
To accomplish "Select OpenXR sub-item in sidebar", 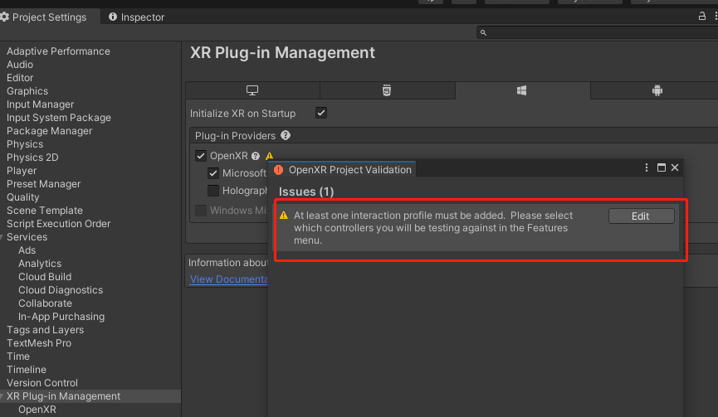I will [x=37, y=410].
